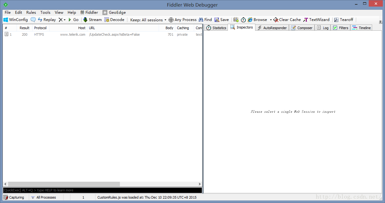Screen dimensions: 385x203
Task: Click the session count 1 in status bar
Action: (x=83, y=197)
